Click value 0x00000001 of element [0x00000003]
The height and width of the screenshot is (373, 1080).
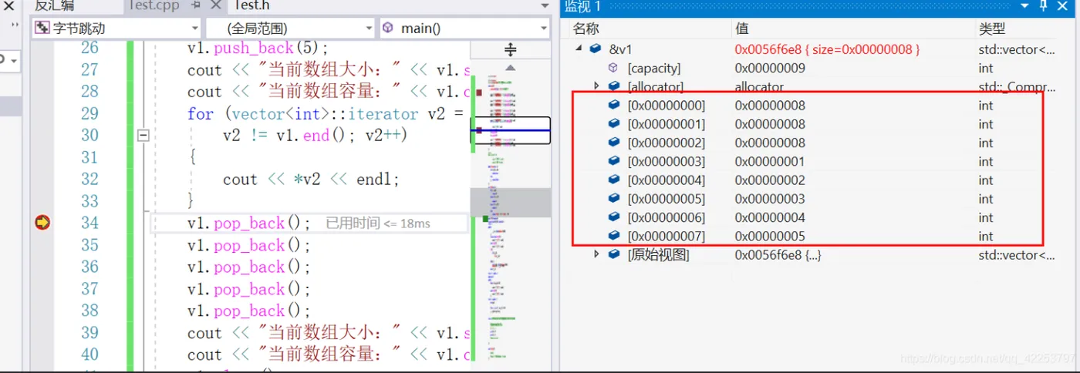pyautogui.click(x=770, y=162)
